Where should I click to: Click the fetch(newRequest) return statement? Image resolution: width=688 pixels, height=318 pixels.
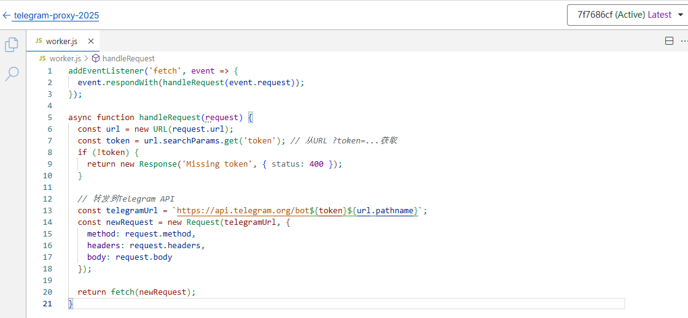[x=153, y=292]
